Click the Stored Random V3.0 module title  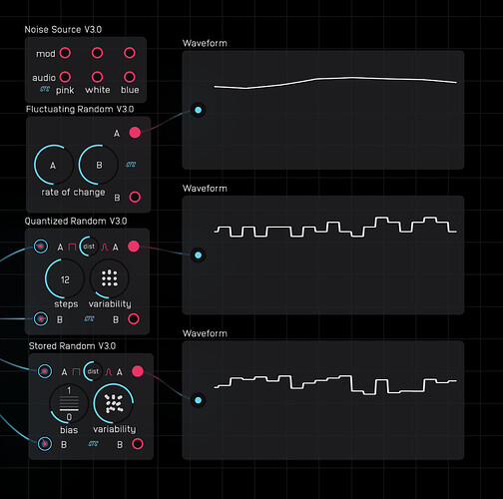coord(72,346)
